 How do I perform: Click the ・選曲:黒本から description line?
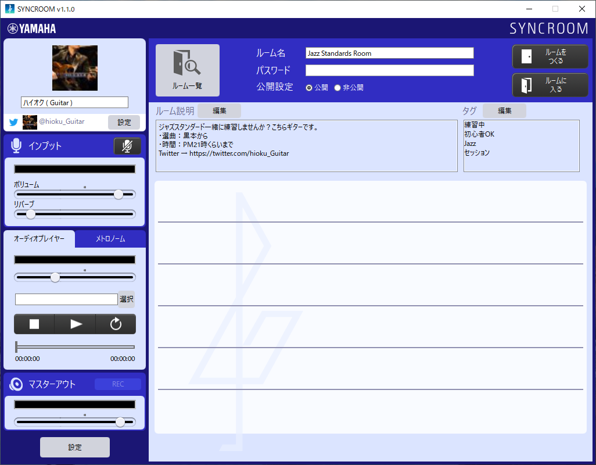183,136
